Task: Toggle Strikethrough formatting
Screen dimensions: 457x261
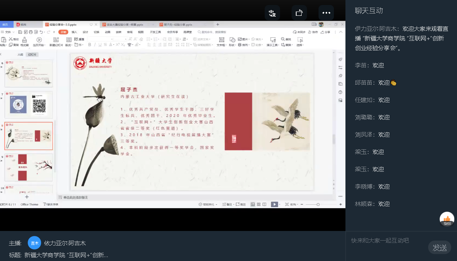Action: [x=105, y=45]
